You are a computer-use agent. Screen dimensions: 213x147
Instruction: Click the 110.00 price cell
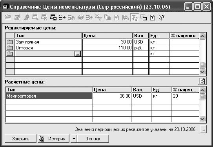(x=107, y=48)
